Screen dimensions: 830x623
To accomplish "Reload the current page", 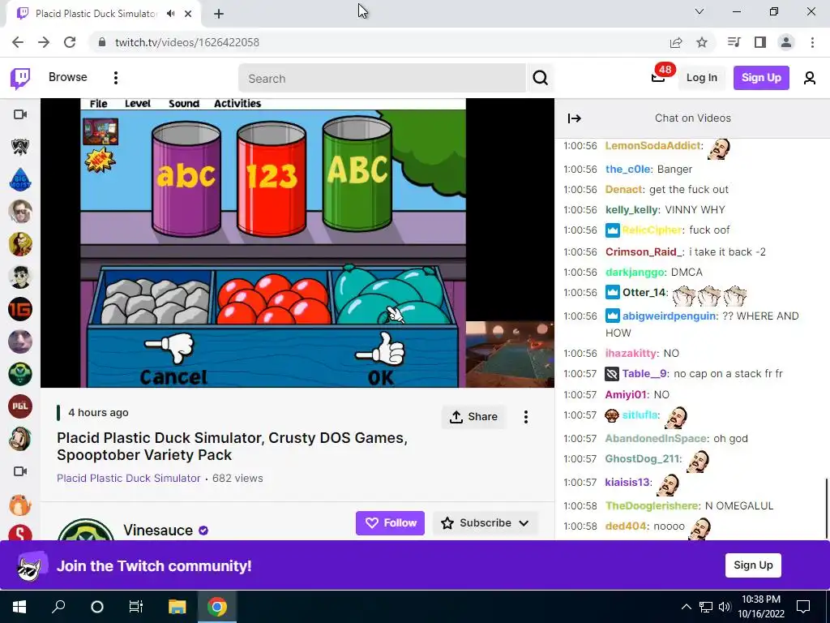I will pos(70,42).
